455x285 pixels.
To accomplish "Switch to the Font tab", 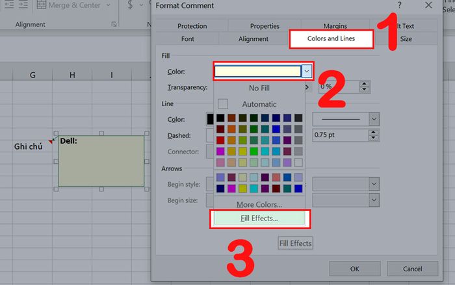I will [187, 38].
